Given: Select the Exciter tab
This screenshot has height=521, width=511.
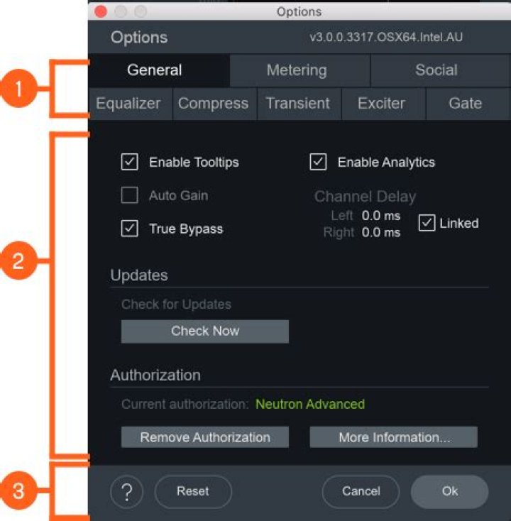Looking at the screenshot, I should pos(381,104).
